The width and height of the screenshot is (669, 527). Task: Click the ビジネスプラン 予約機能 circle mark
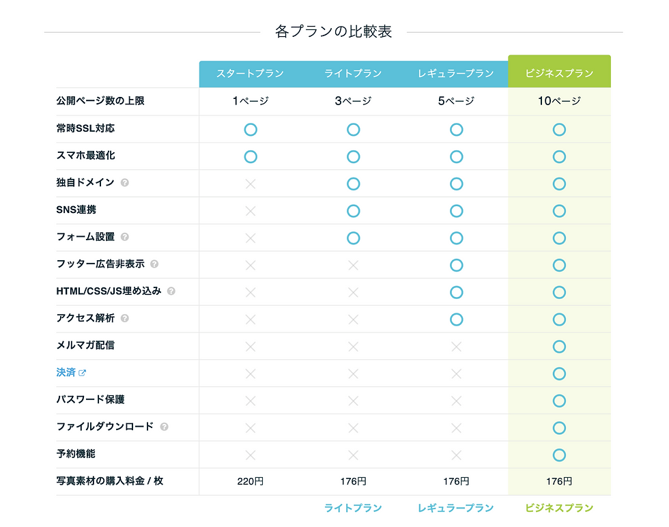click(x=559, y=455)
